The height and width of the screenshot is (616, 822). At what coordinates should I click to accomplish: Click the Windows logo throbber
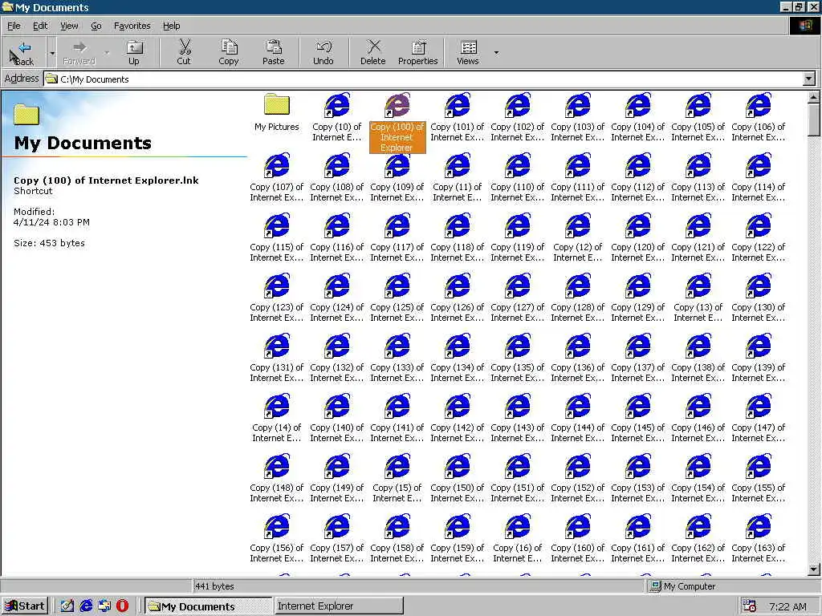(x=804, y=26)
